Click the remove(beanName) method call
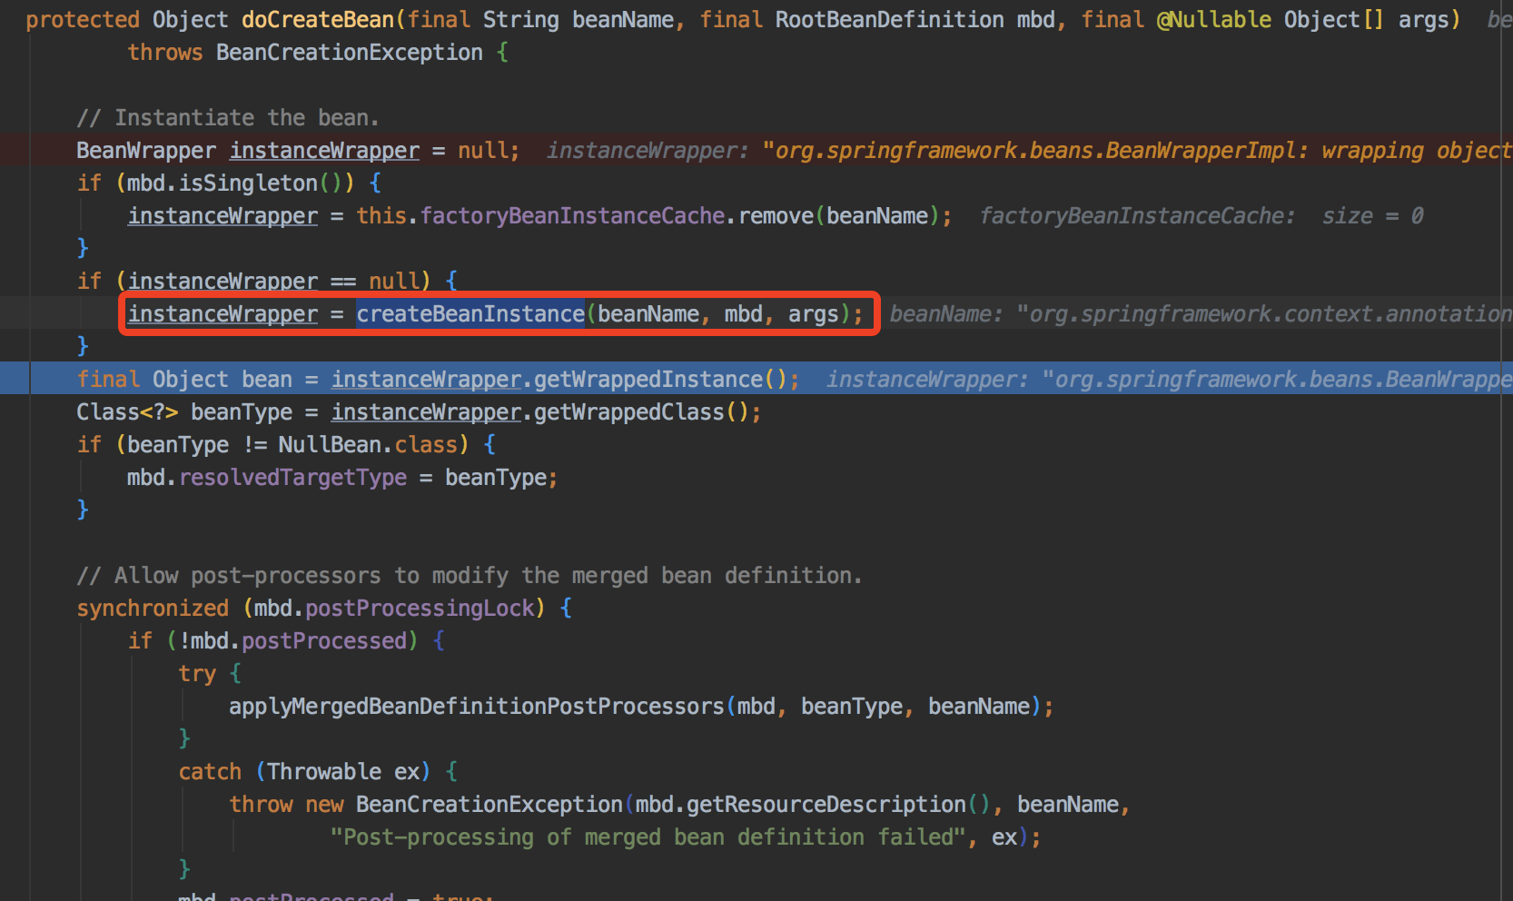Screen dimensions: 1513x901 (839, 216)
